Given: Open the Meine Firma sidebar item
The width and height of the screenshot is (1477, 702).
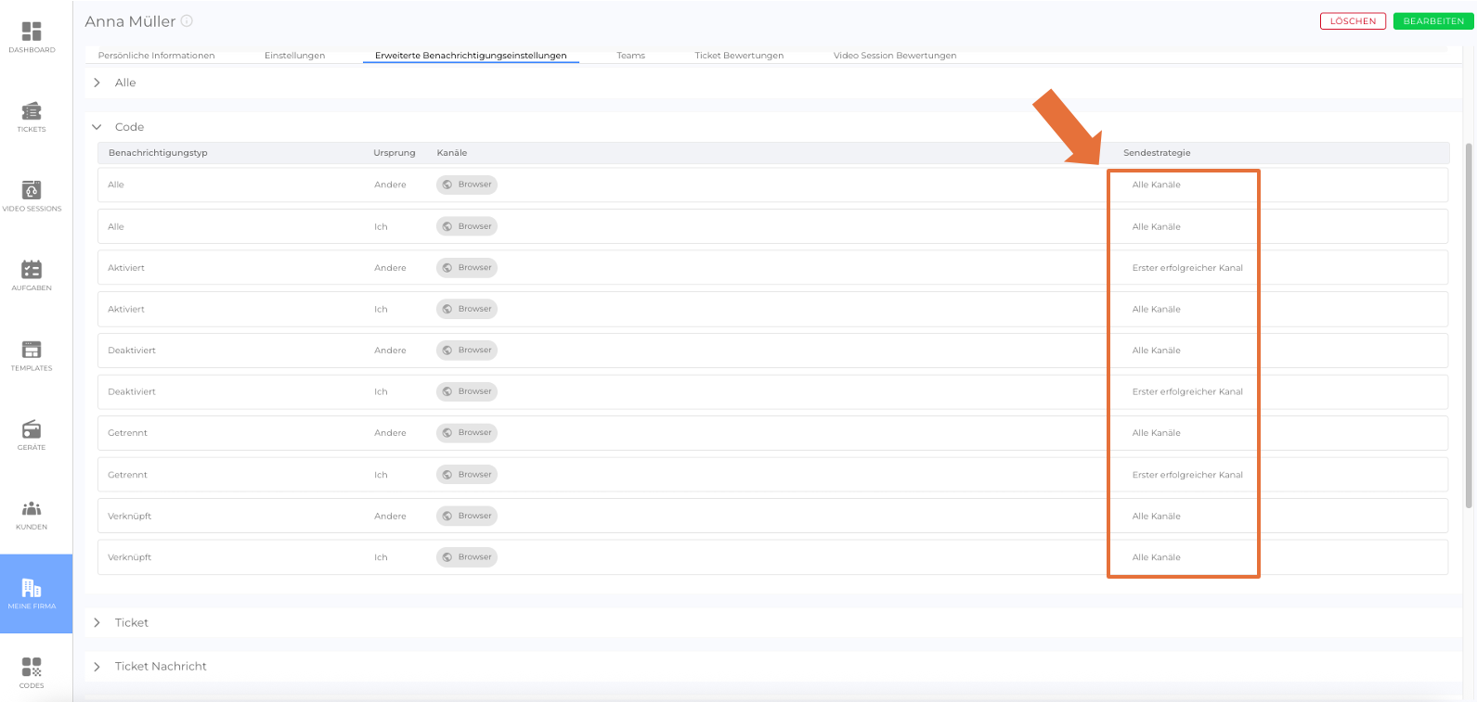Looking at the screenshot, I should point(32,594).
